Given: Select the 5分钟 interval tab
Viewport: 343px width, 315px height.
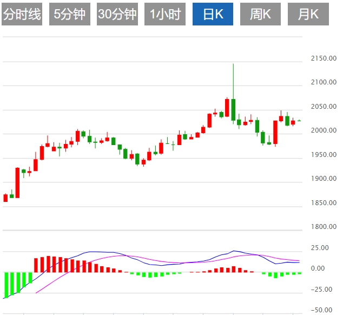Looking at the screenshot, I should 70,14.
